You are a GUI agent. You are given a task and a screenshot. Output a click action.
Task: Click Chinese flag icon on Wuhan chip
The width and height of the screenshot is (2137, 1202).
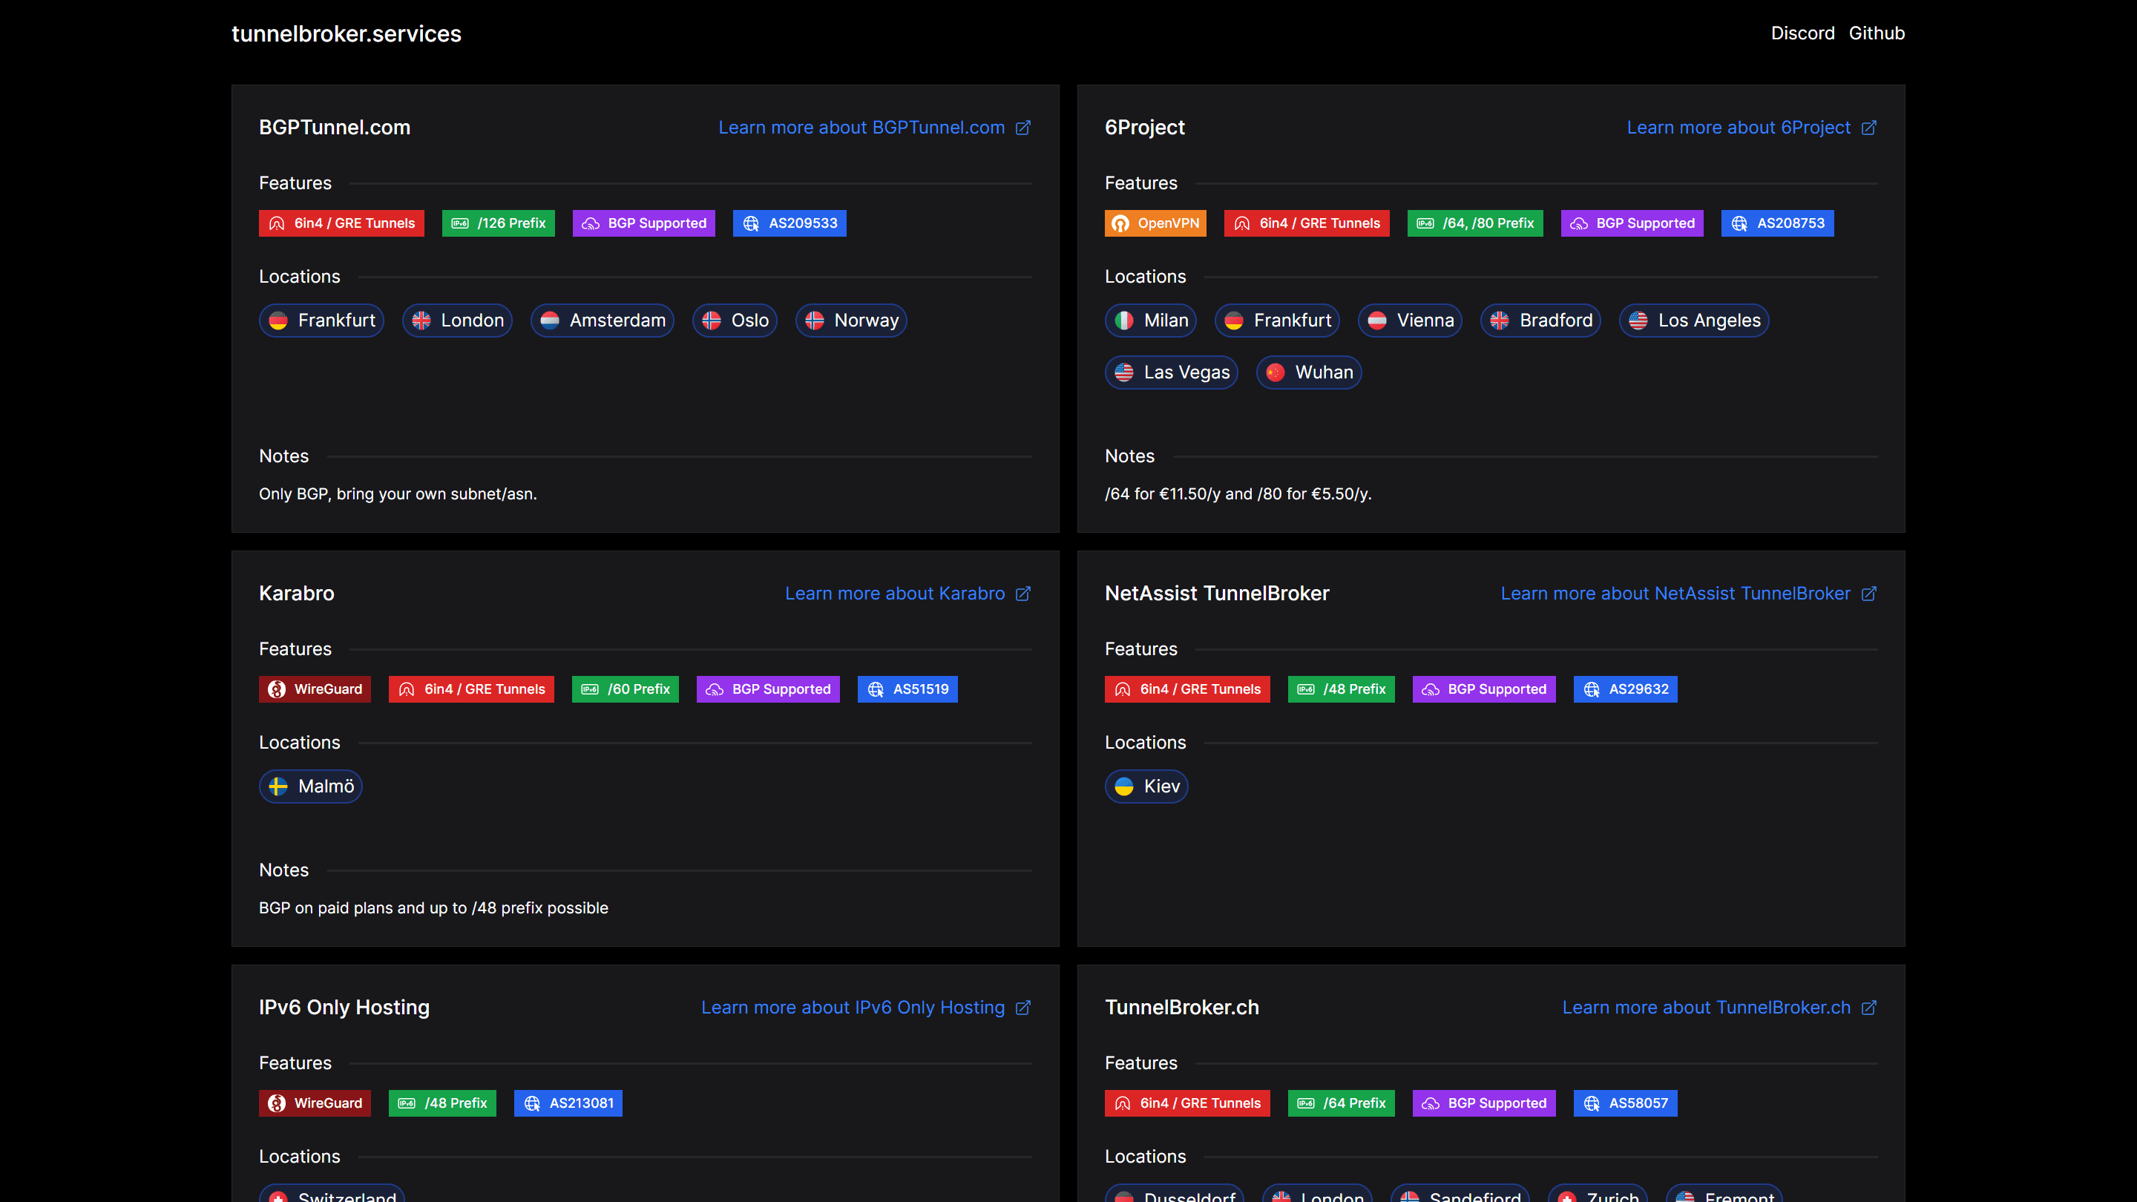[1276, 373]
